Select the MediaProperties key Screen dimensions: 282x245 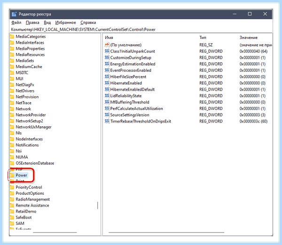pos(30,49)
